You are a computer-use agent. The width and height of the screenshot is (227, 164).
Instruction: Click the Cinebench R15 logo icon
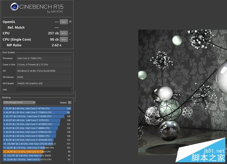14,7
